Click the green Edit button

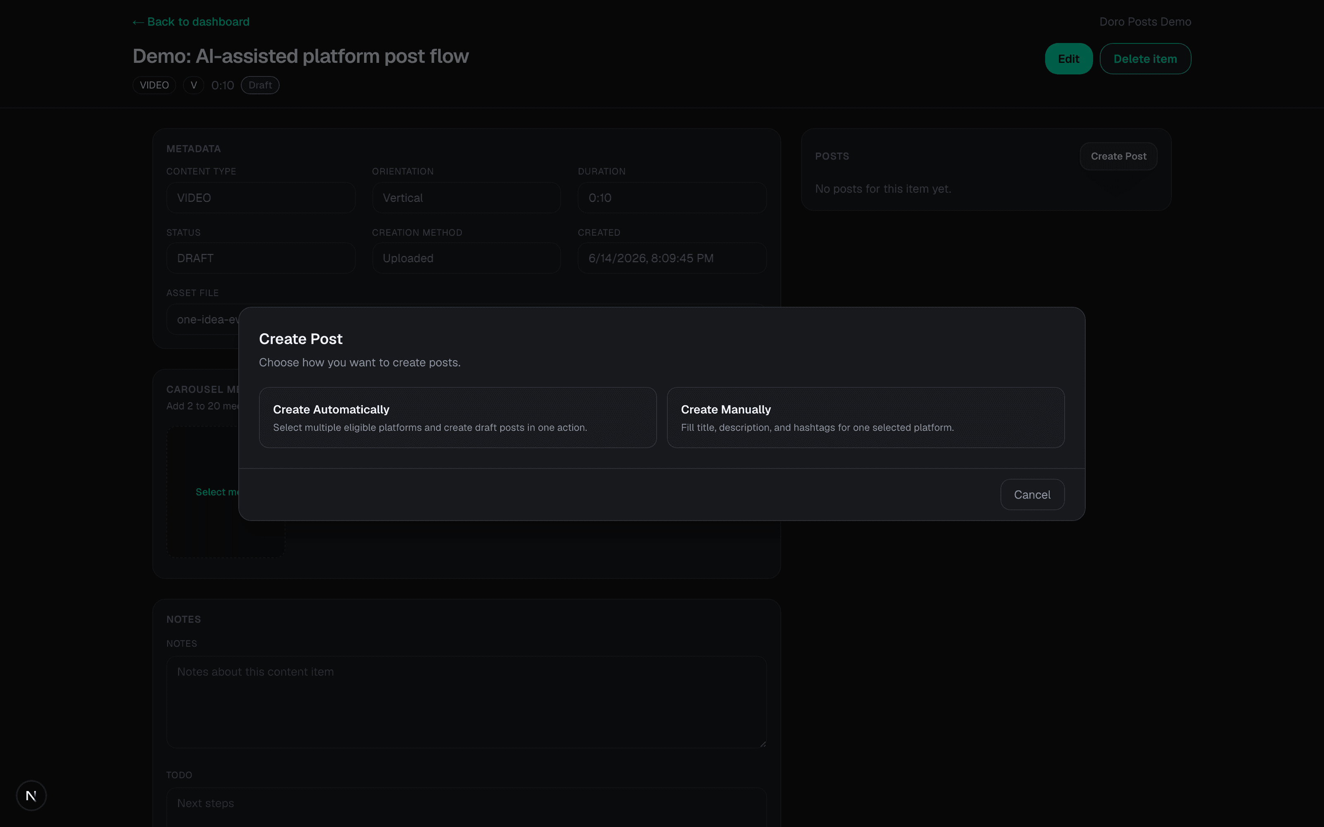[1068, 59]
